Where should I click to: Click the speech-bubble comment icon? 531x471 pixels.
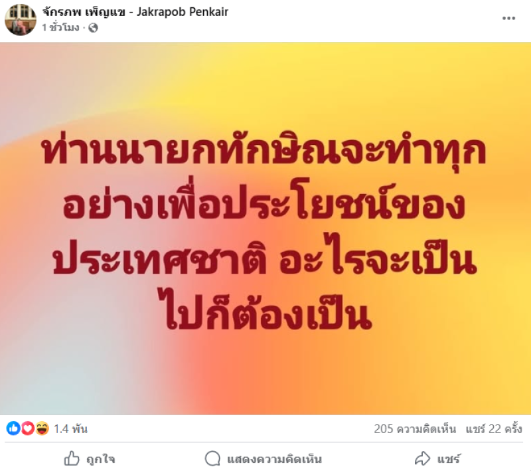212,459
